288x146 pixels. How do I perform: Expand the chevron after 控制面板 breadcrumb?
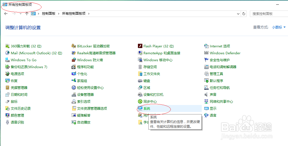point(59,14)
